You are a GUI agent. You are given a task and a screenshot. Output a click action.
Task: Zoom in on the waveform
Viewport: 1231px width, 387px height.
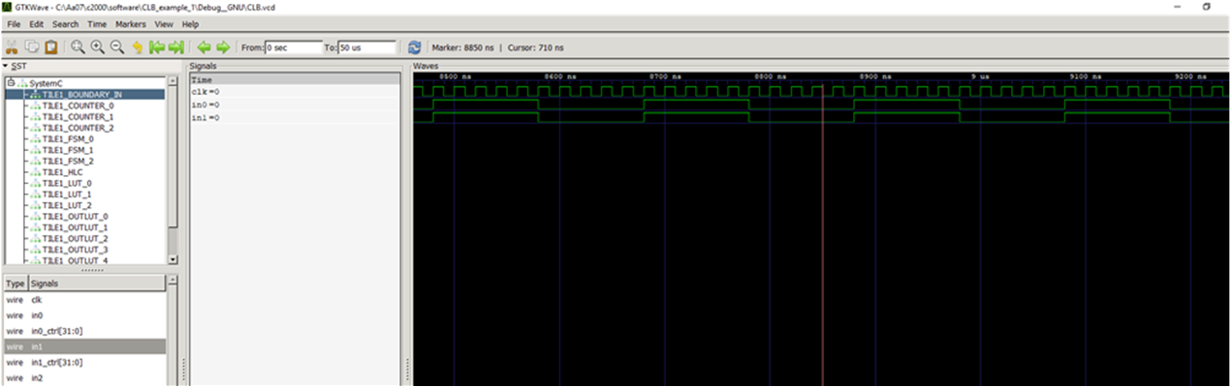[x=98, y=46]
